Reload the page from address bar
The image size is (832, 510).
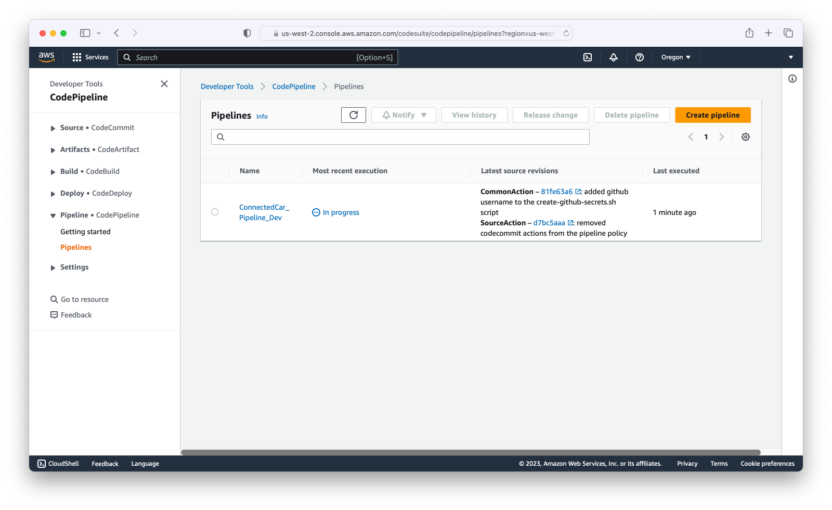click(x=566, y=33)
